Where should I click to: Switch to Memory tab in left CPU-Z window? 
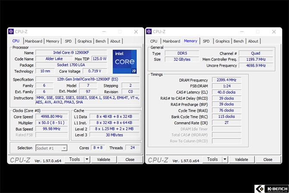pos(53,41)
